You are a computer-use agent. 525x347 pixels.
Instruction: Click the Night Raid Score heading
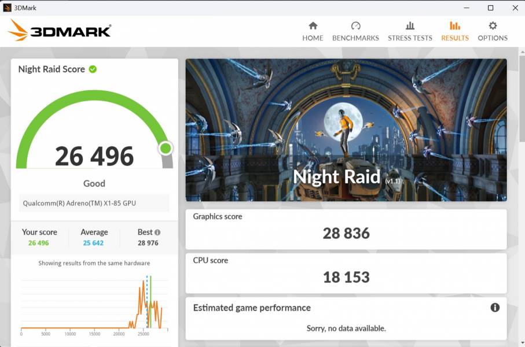click(x=52, y=69)
